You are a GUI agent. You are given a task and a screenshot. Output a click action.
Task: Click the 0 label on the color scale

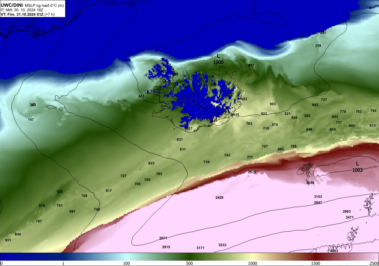click(x=1, y=263)
